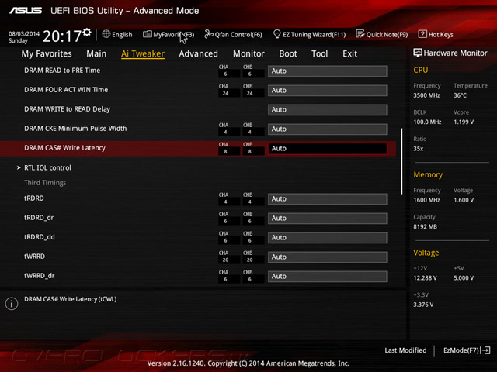Open DRAM READ to PRE Time Auto field
The height and width of the screenshot is (372, 497).
[328, 71]
